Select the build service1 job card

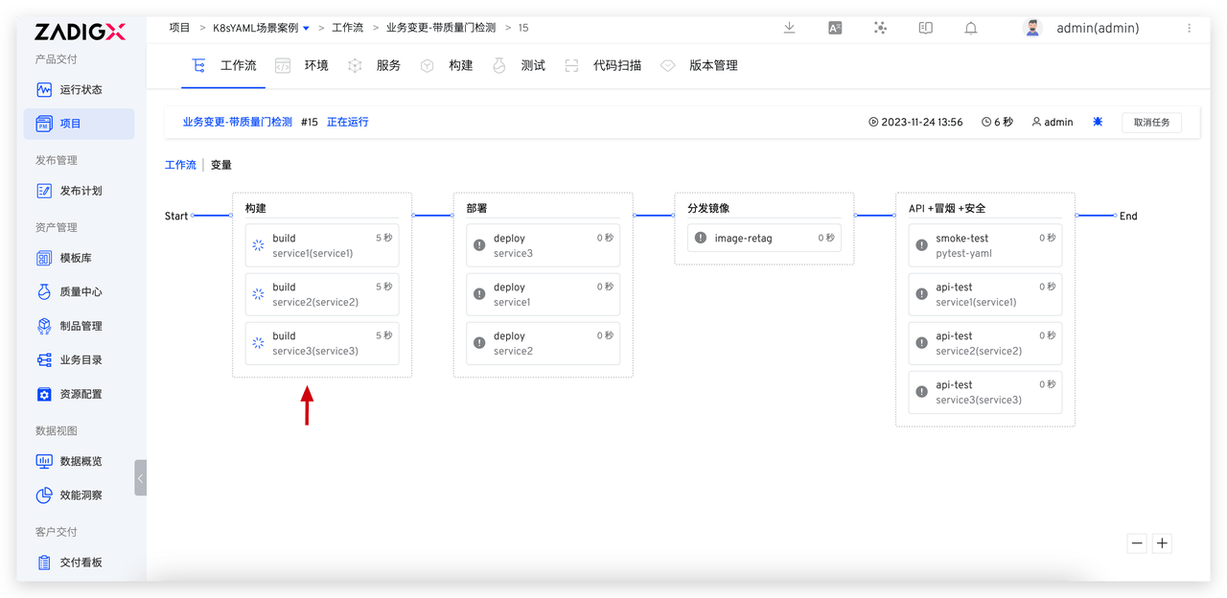[x=322, y=245]
